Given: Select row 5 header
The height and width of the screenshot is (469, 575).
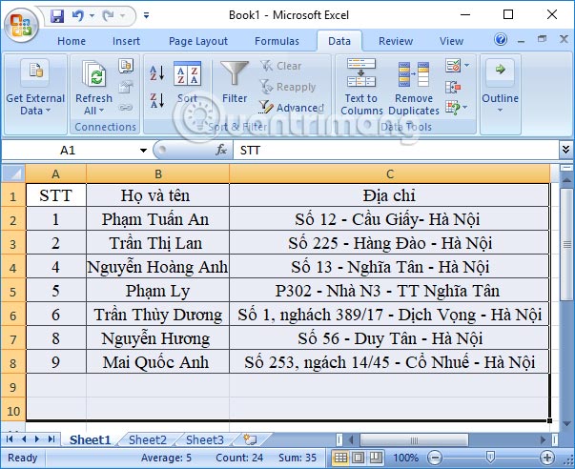Looking at the screenshot, I should coord(13,291).
